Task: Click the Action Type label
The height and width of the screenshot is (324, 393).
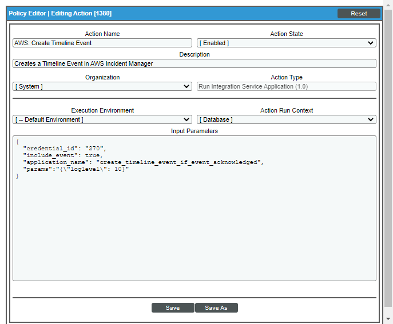Action: pos(287,77)
